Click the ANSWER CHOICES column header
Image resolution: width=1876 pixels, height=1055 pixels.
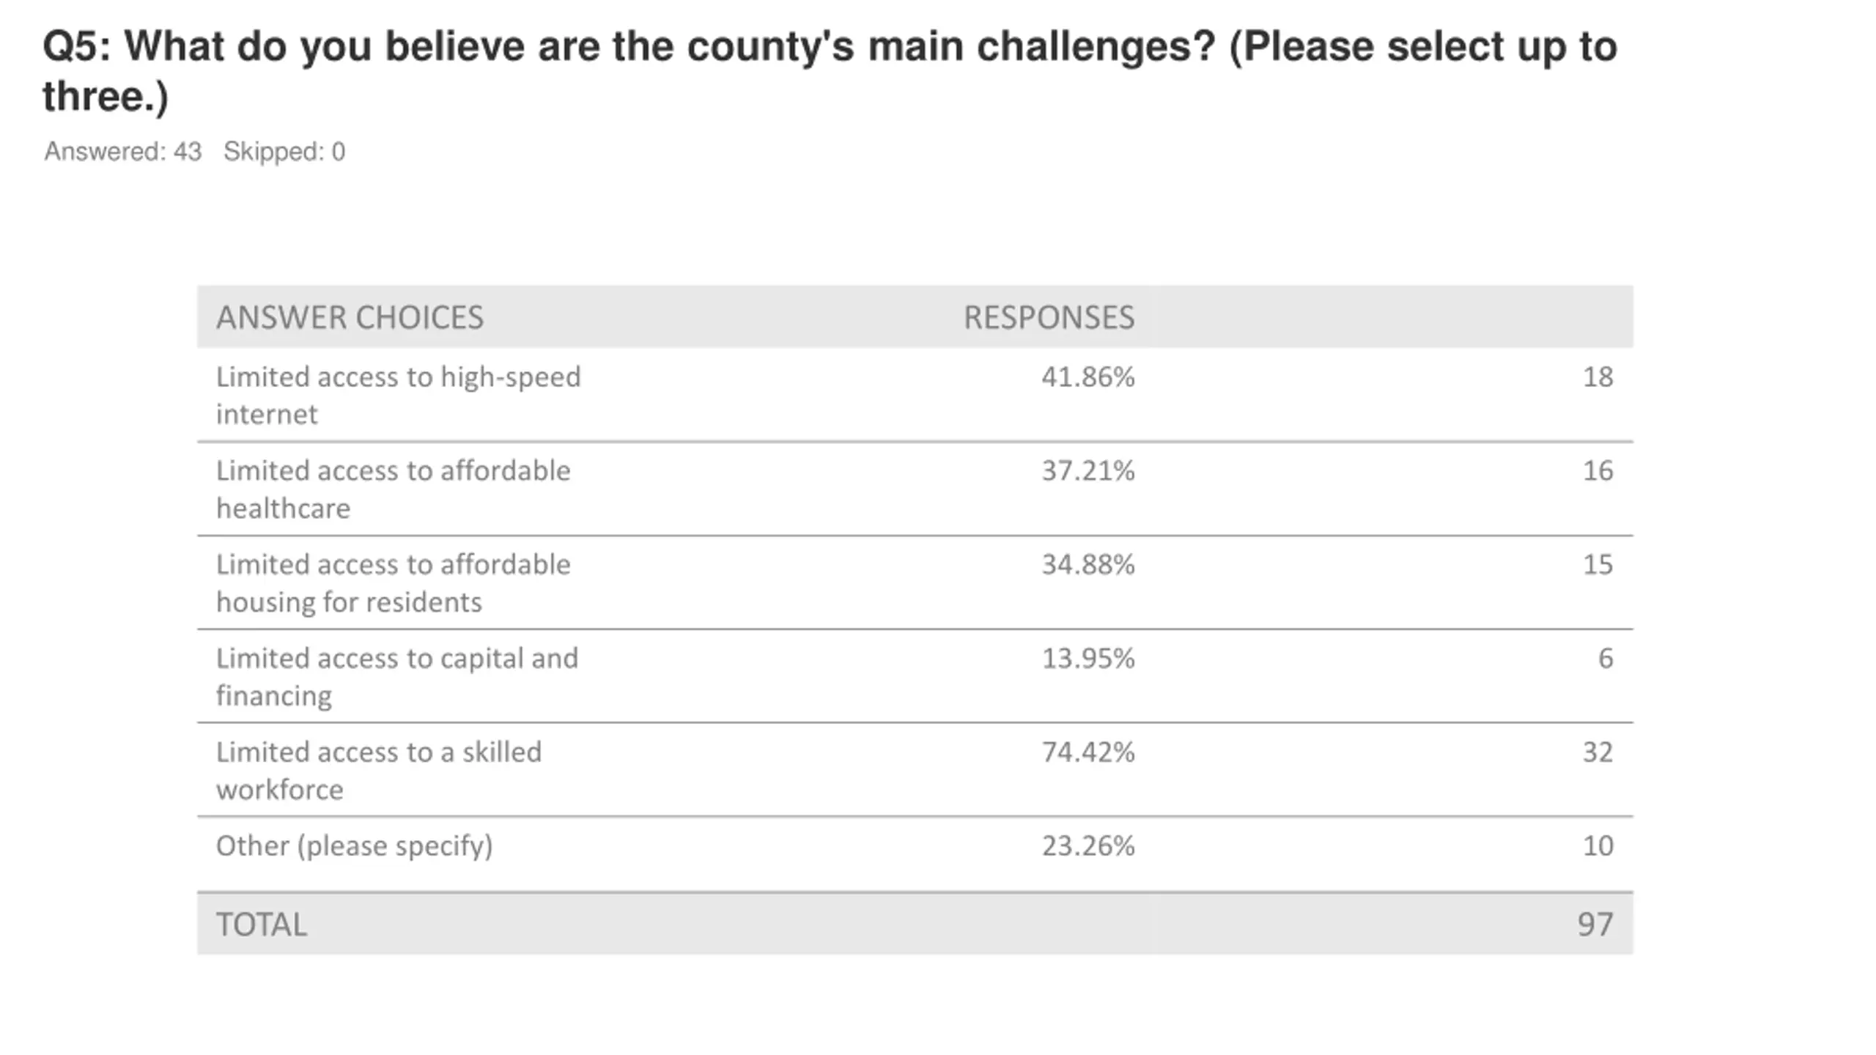pyautogui.click(x=350, y=317)
